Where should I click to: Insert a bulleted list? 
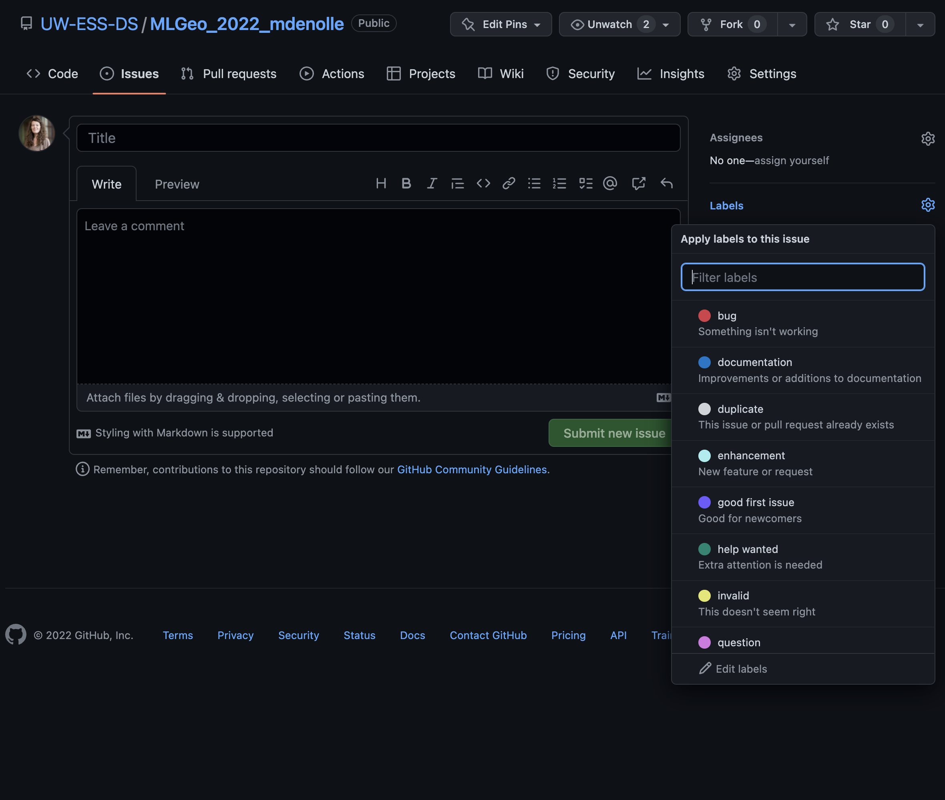coord(534,183)
